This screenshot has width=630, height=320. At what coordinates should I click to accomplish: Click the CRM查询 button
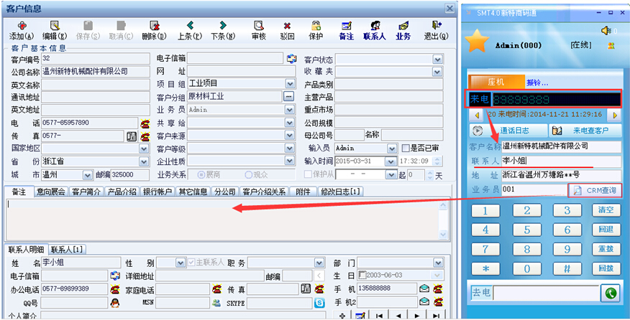tap(595, 190)
